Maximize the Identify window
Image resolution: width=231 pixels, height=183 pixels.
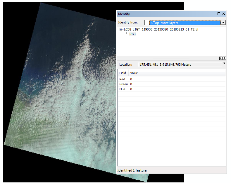click(x=219, y=14)
